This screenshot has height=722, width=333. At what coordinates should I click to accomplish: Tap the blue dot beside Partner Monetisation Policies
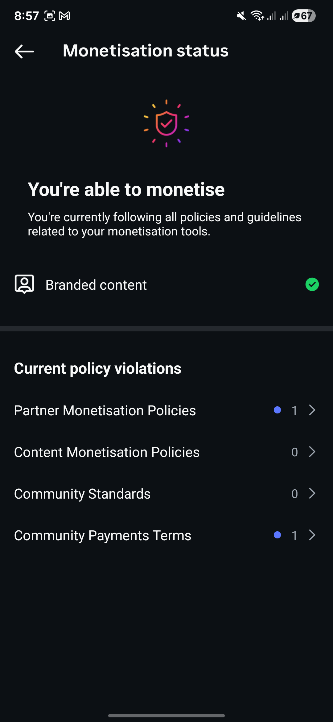tap(277, 410)
